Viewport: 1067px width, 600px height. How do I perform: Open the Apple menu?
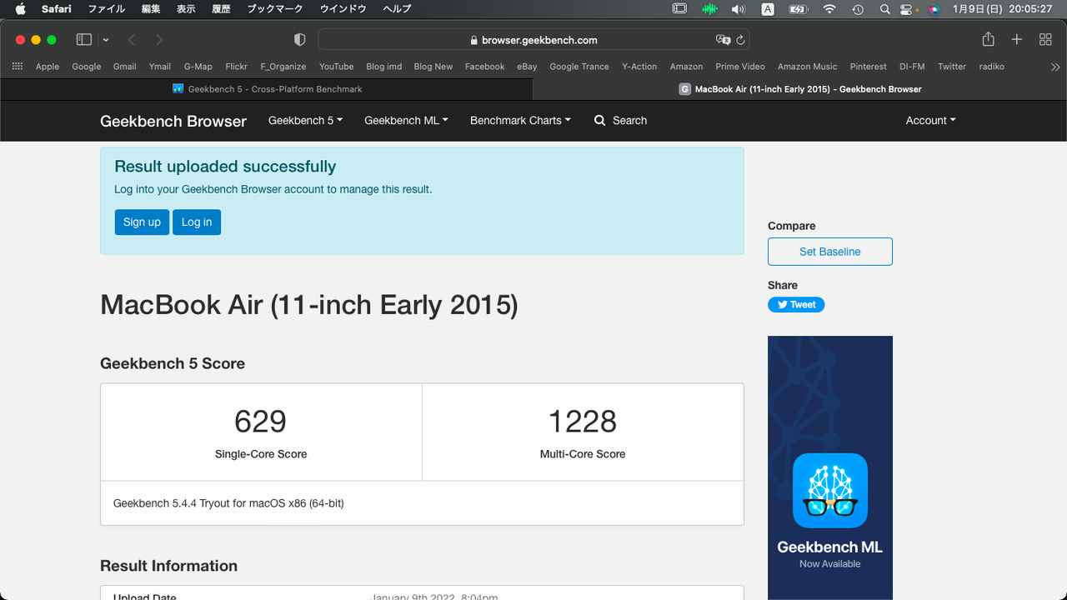21,9
